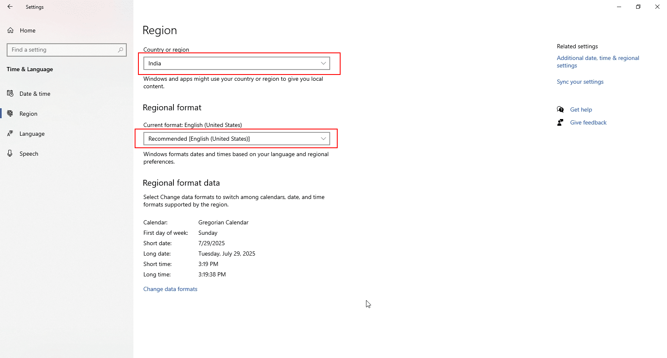Click the Time & Language heading
Screen dimensions: 667x358
30,69
